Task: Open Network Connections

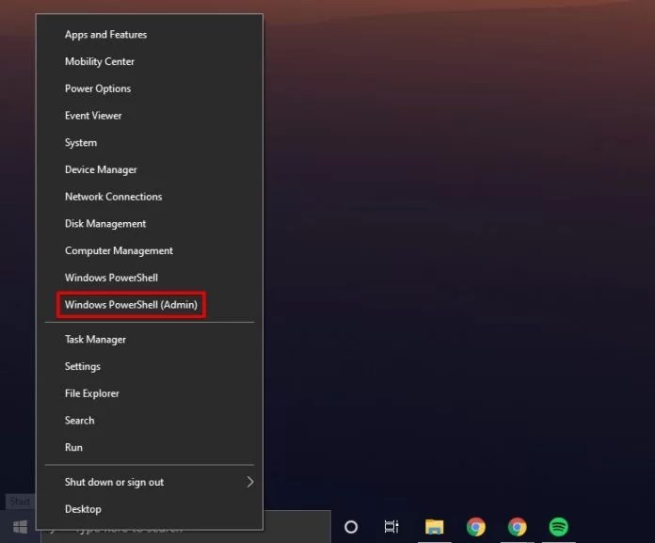Action: click(x=150, y=197)
